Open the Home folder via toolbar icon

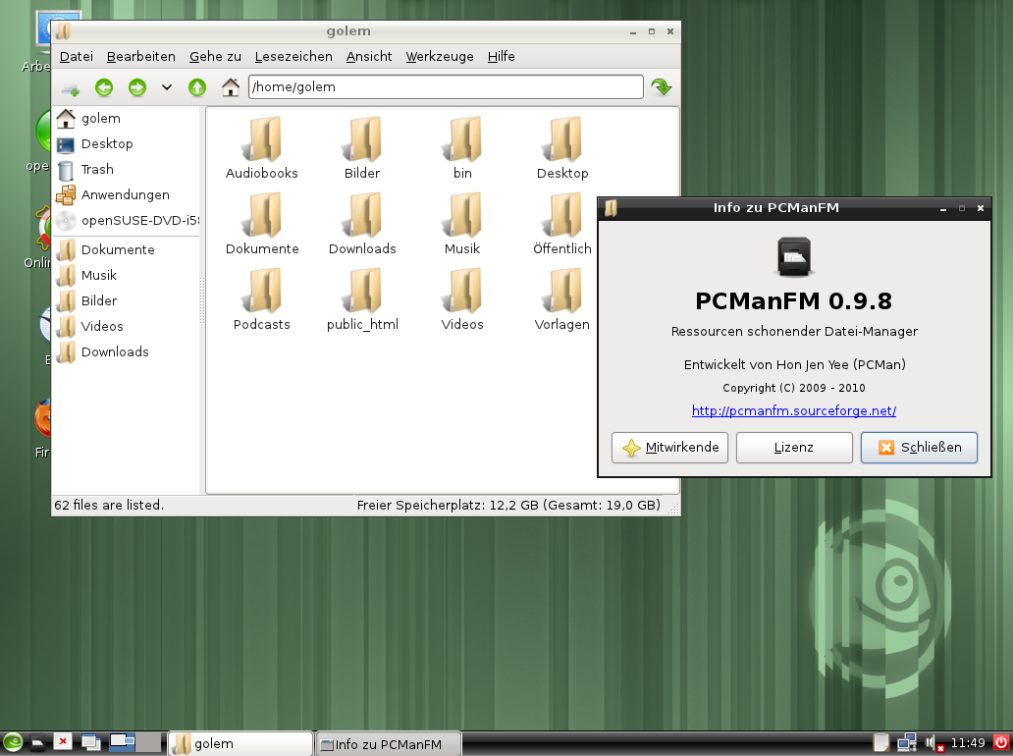[230, 87]
